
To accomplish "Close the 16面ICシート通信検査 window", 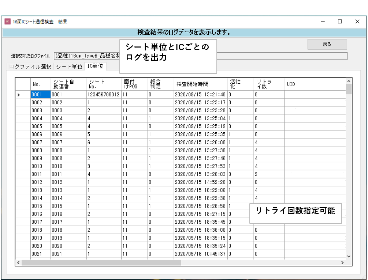I will [357, 22].
